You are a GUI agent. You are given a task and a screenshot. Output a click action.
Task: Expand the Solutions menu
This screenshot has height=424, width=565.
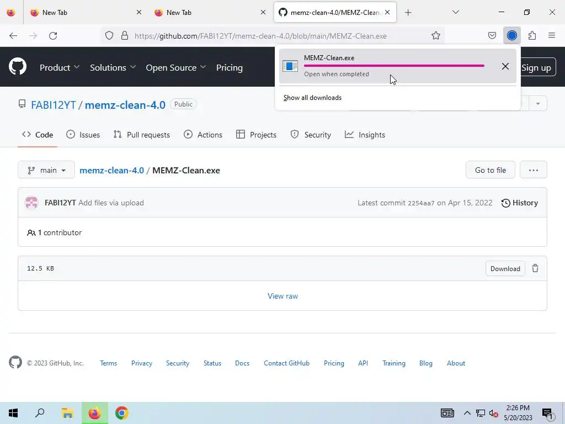click(x=113, y=67)
